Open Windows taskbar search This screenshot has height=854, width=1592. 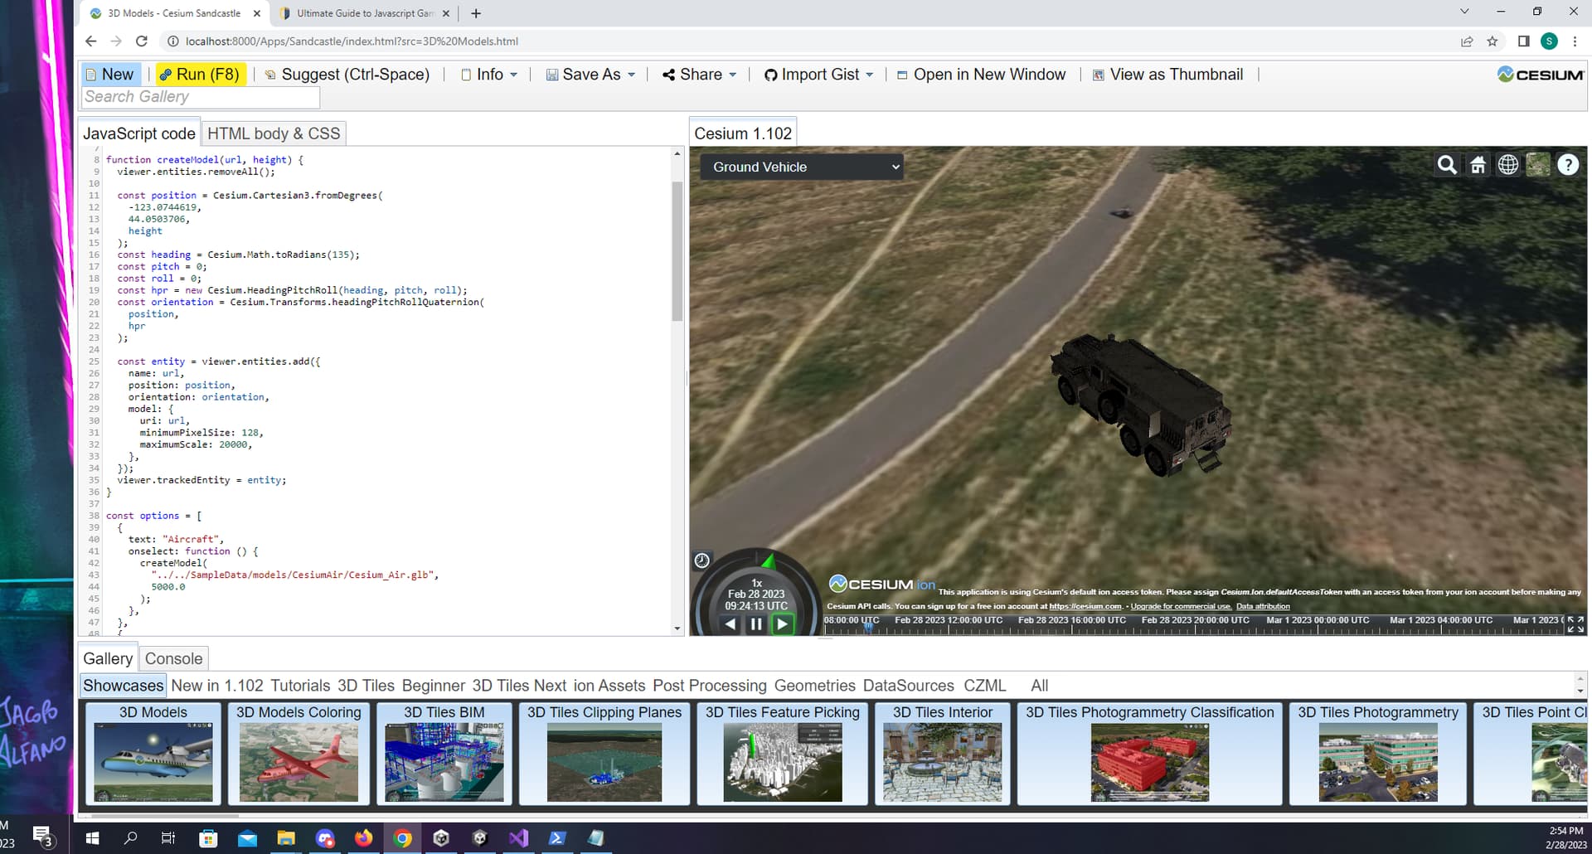coord(130,838)
